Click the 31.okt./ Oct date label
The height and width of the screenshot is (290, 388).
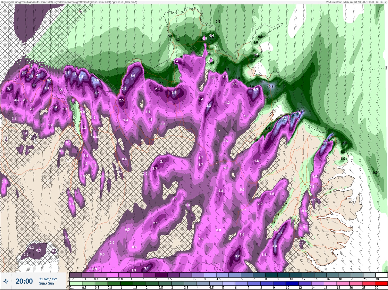coord(48,279)
